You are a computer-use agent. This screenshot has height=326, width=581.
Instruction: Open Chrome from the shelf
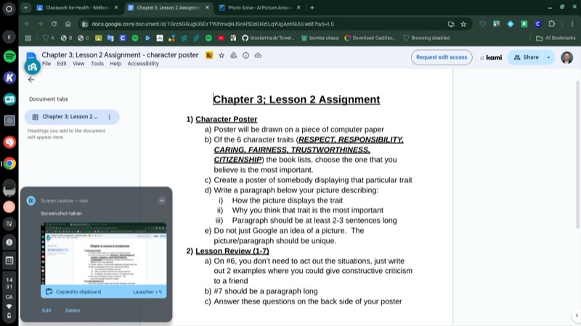coord(9,163)
